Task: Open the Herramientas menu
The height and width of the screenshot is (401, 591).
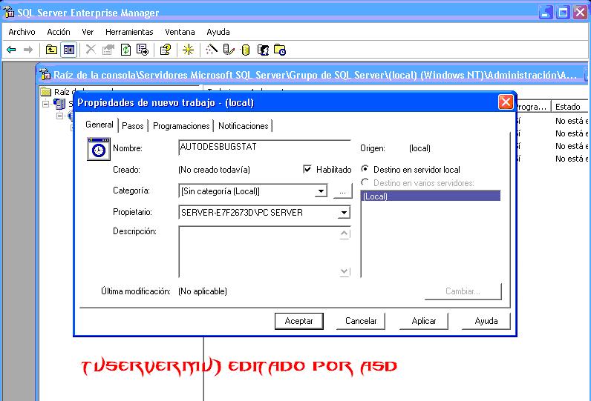Action: point(129,32)
